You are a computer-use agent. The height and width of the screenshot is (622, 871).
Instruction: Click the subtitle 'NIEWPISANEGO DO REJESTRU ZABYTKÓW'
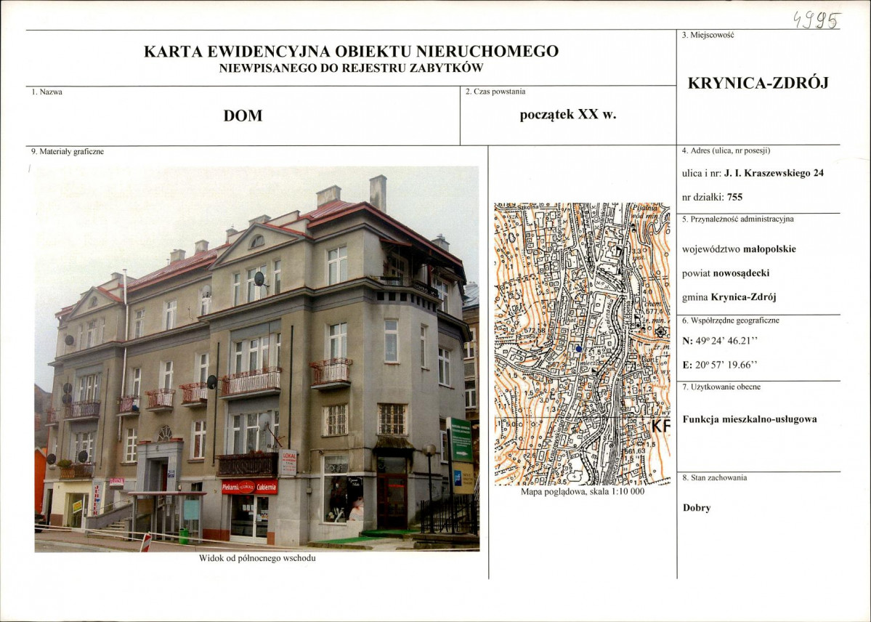pos(351,68)
